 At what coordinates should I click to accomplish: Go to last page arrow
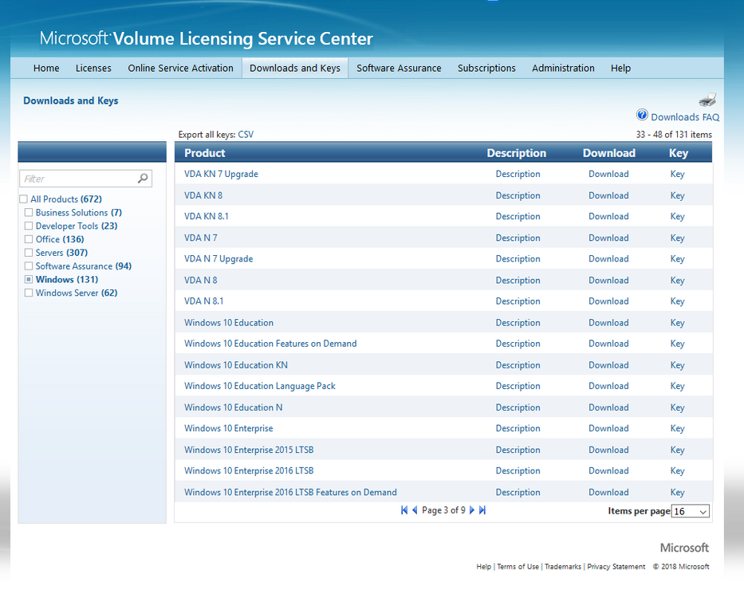(x=482, y=510)
